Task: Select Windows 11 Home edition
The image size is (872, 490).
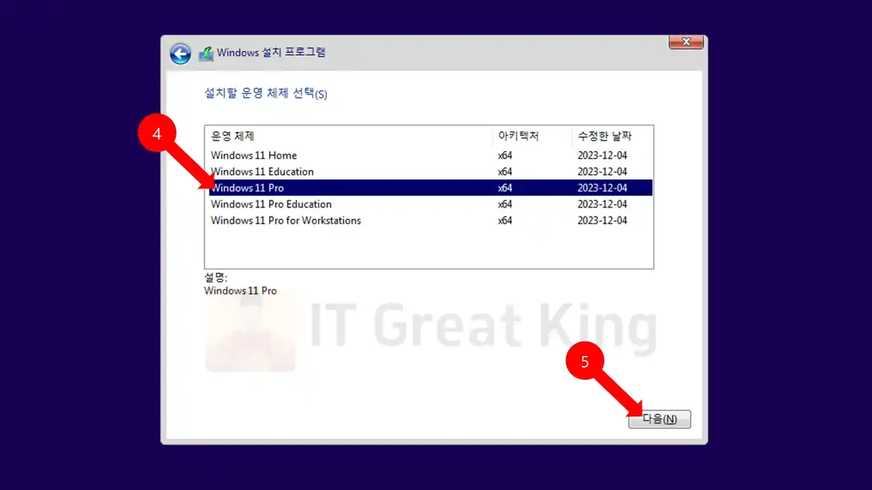Action: tap(431, 155)
